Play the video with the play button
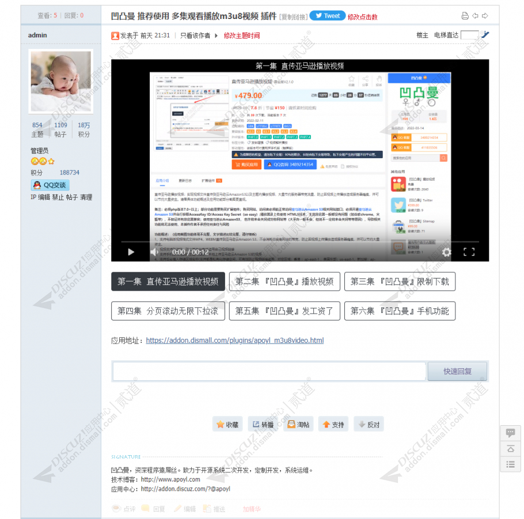Image resolution: width=524 pixels, height=519 pixels. tap(131, 252)
